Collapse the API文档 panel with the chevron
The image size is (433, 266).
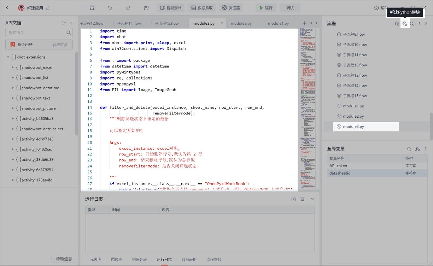[71, 23]
